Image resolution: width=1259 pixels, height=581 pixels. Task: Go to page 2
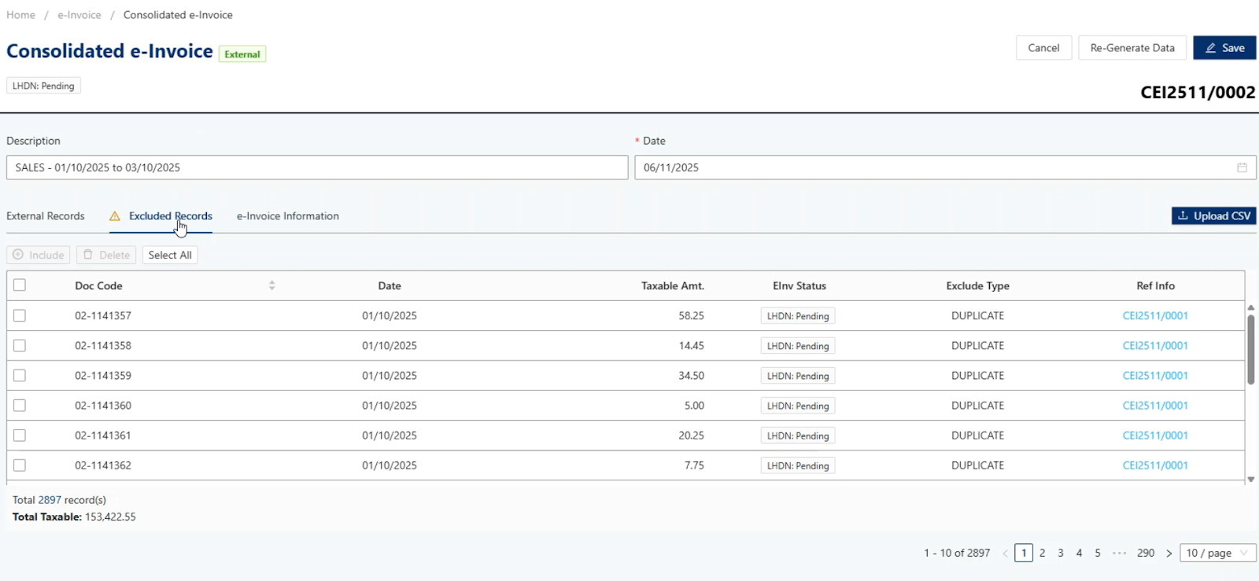[x=1042, y=553]
